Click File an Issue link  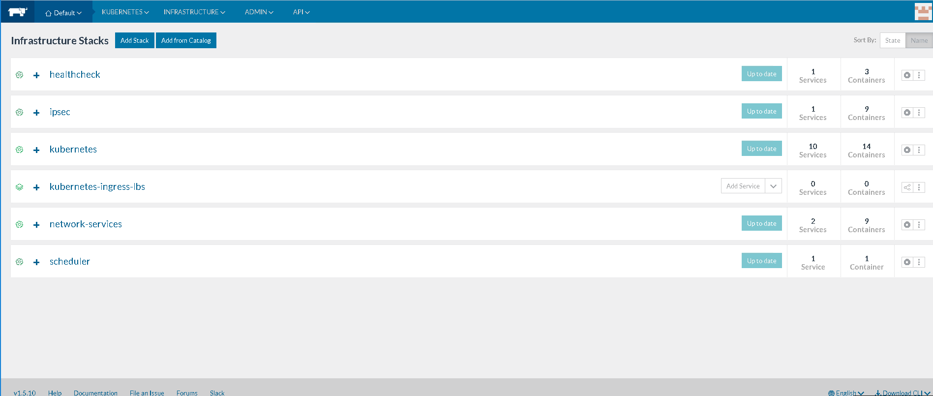[x=147, y=393]
